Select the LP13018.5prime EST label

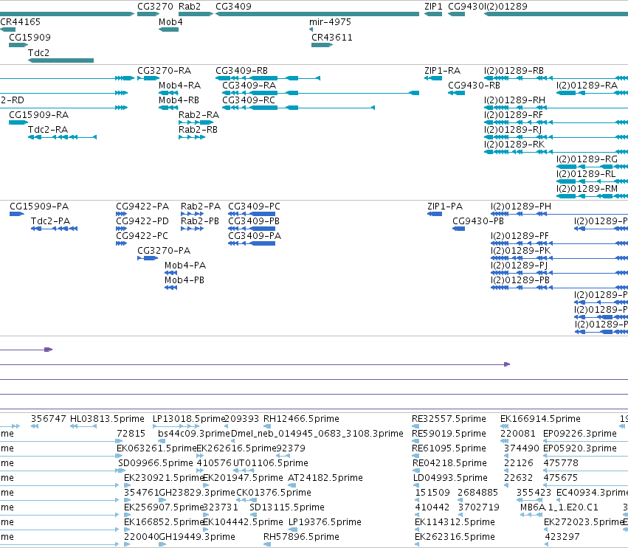(189, 419)
